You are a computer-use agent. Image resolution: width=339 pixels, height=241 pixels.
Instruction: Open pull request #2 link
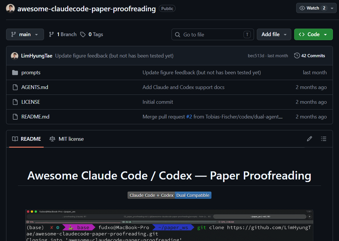tap(189, 117)
